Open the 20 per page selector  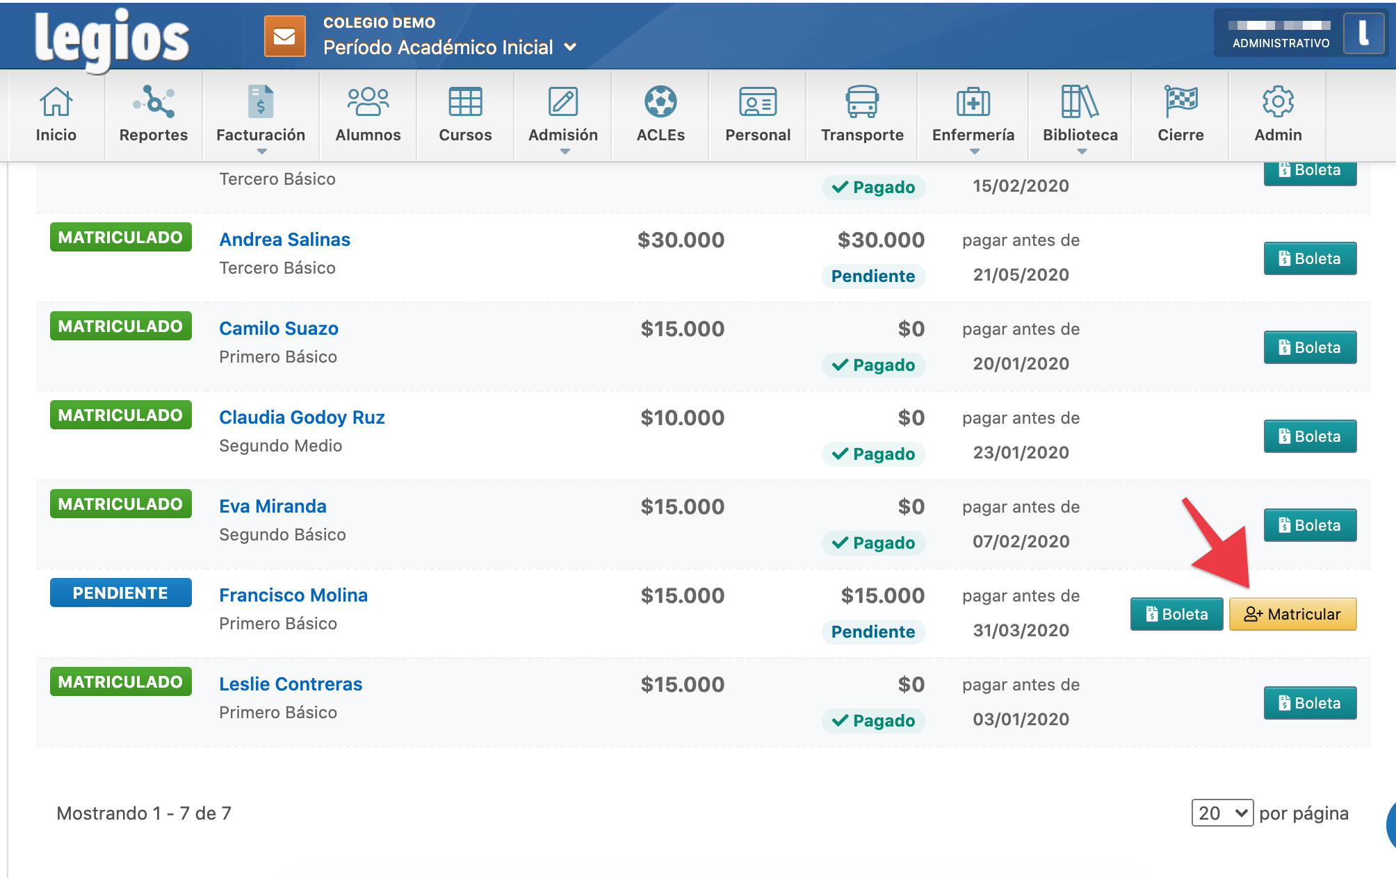(1222, 813)
